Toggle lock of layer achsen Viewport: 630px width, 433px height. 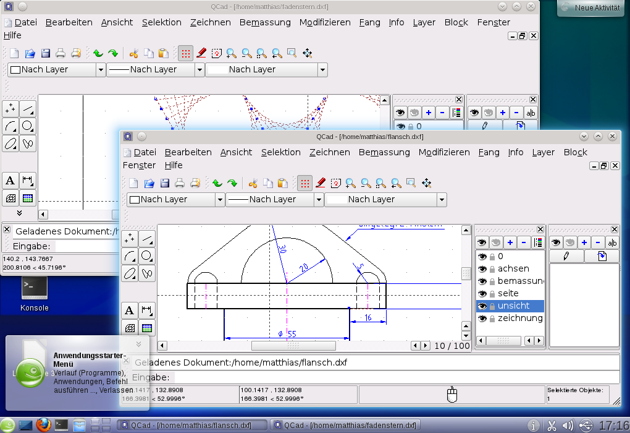point(492,269)
